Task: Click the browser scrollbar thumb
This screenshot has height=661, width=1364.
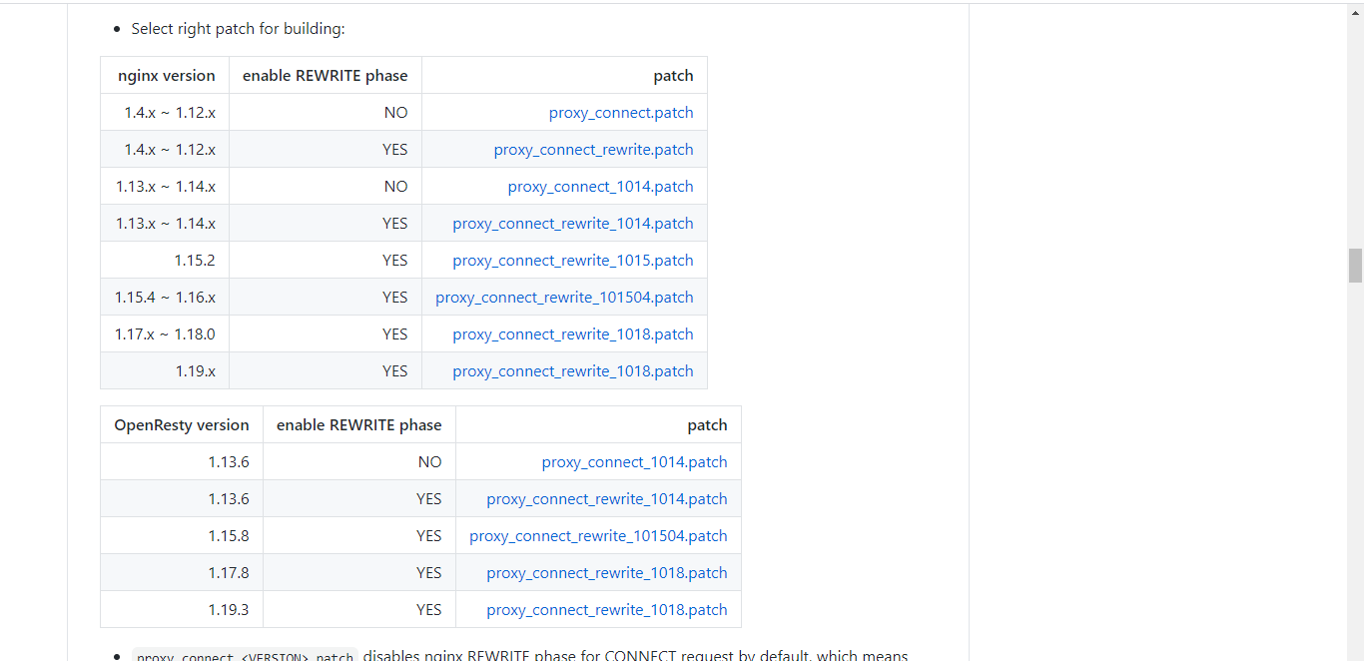Action: click(1355, 267)
